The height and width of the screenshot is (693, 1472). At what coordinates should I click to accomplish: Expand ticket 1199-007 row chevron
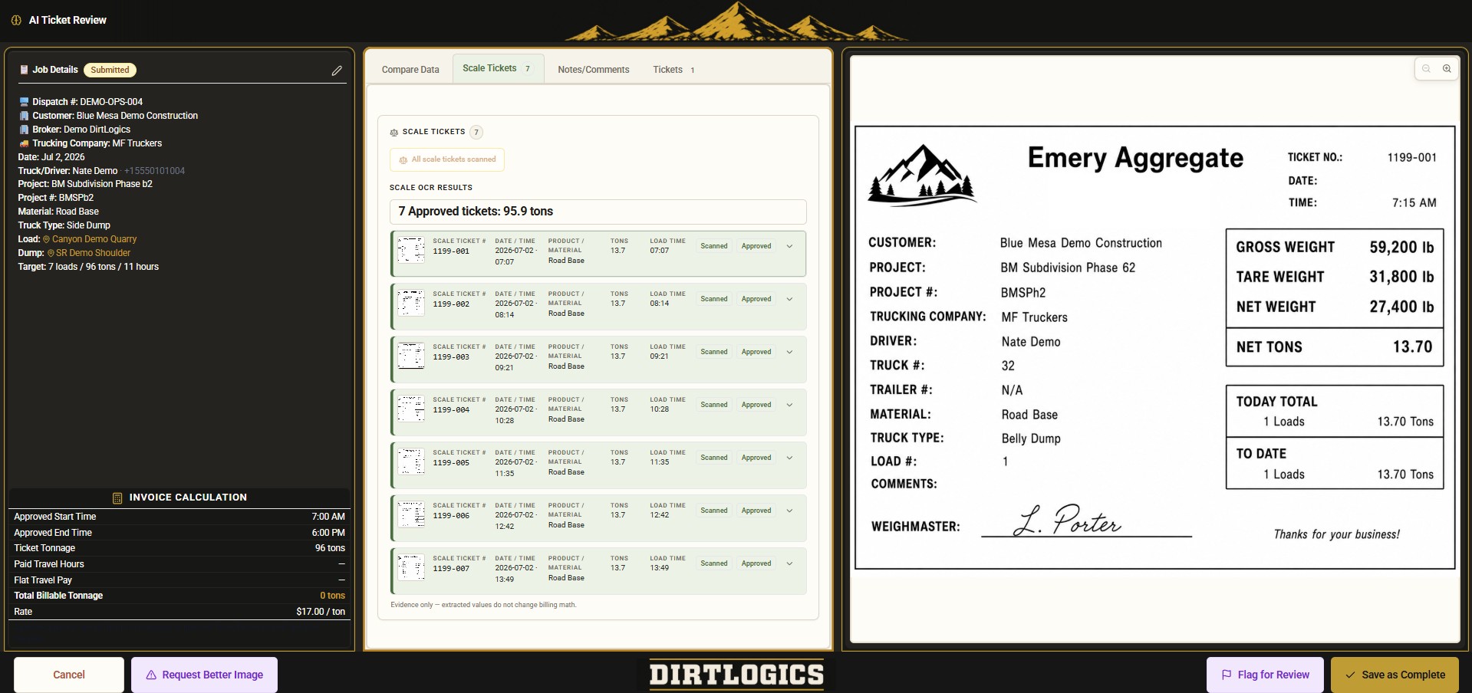tap(789, 563)
